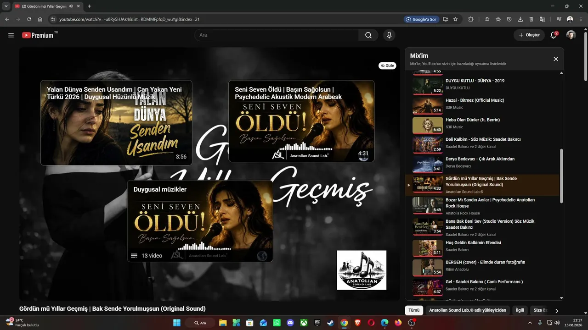
Task: Open Xbox app from the taskbar
Action: coord(304,323)
